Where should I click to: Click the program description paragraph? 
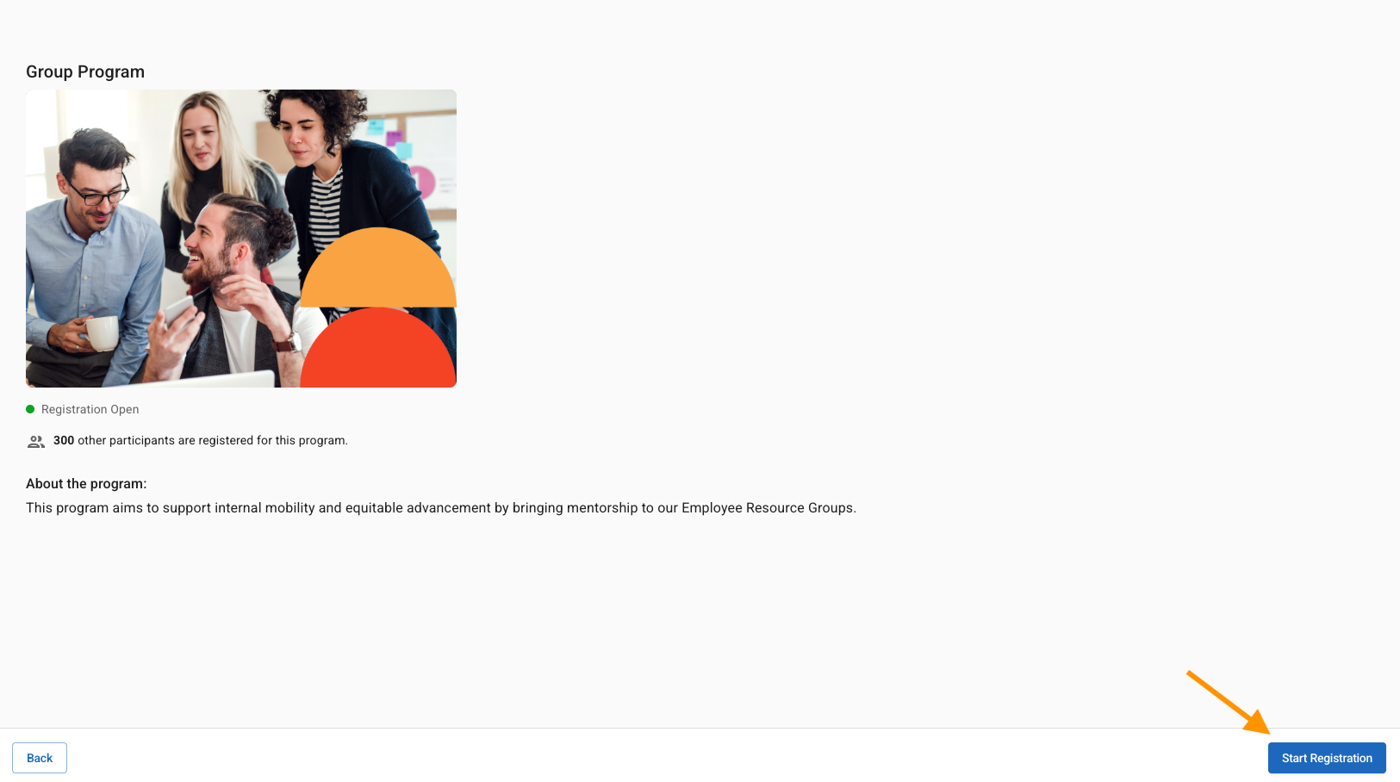441,507
